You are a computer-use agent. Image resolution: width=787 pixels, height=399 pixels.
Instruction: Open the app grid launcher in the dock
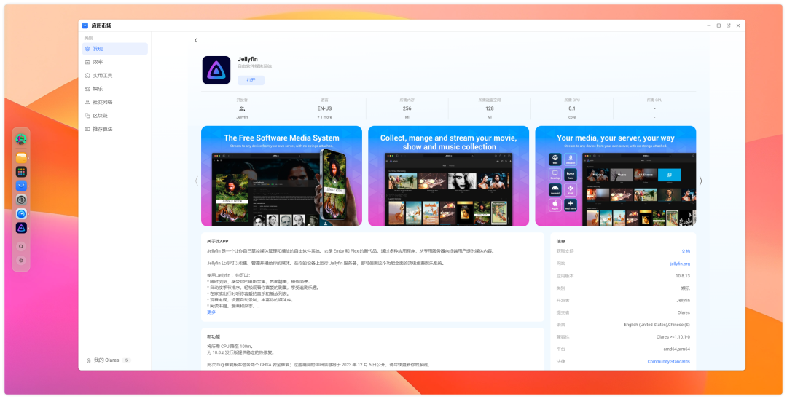[x=22, y=172]
